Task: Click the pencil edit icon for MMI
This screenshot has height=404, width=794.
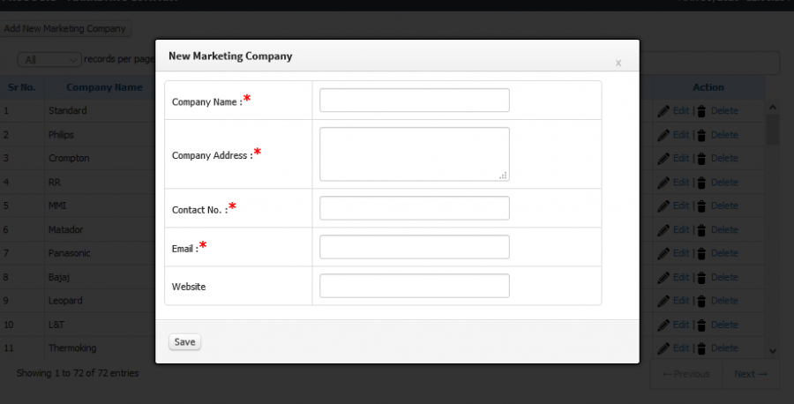Action: pyautogui.click(x=663, y=206)
